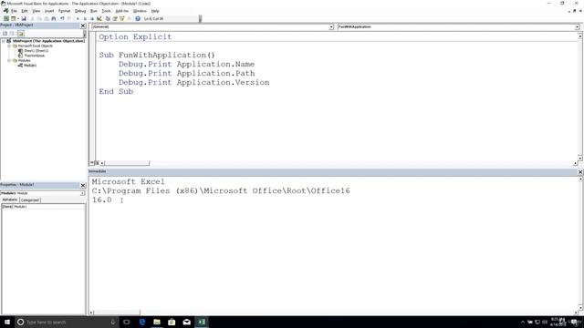Image resolution: width=584 pixels, height=328 pixels.
Task: Click View Code icon in Project panel
Action: click(x=5, y=34)
